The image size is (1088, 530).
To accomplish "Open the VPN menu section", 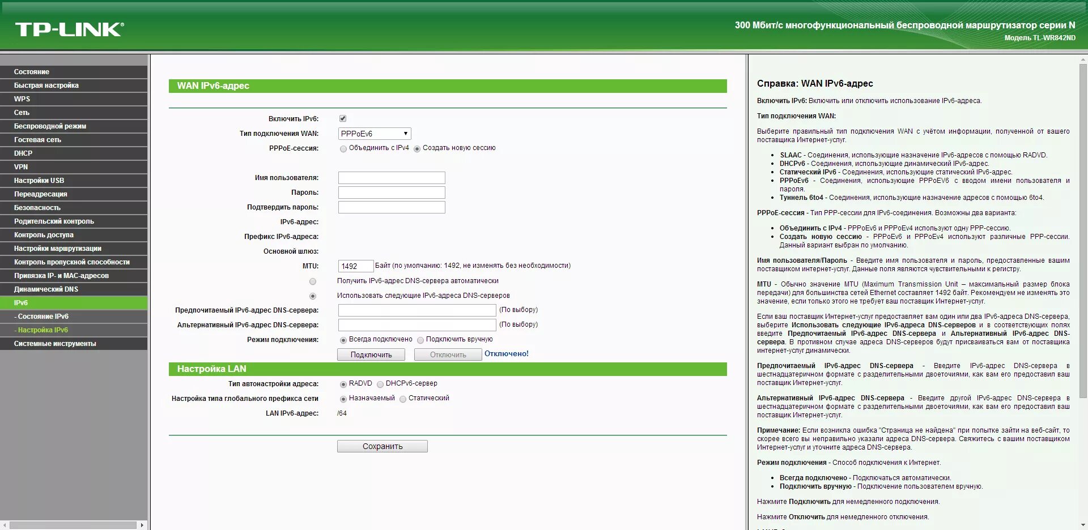I will pos(74,167).
